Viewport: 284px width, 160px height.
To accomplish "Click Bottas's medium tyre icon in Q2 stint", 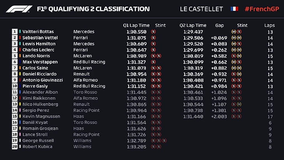I will (233, 32).
